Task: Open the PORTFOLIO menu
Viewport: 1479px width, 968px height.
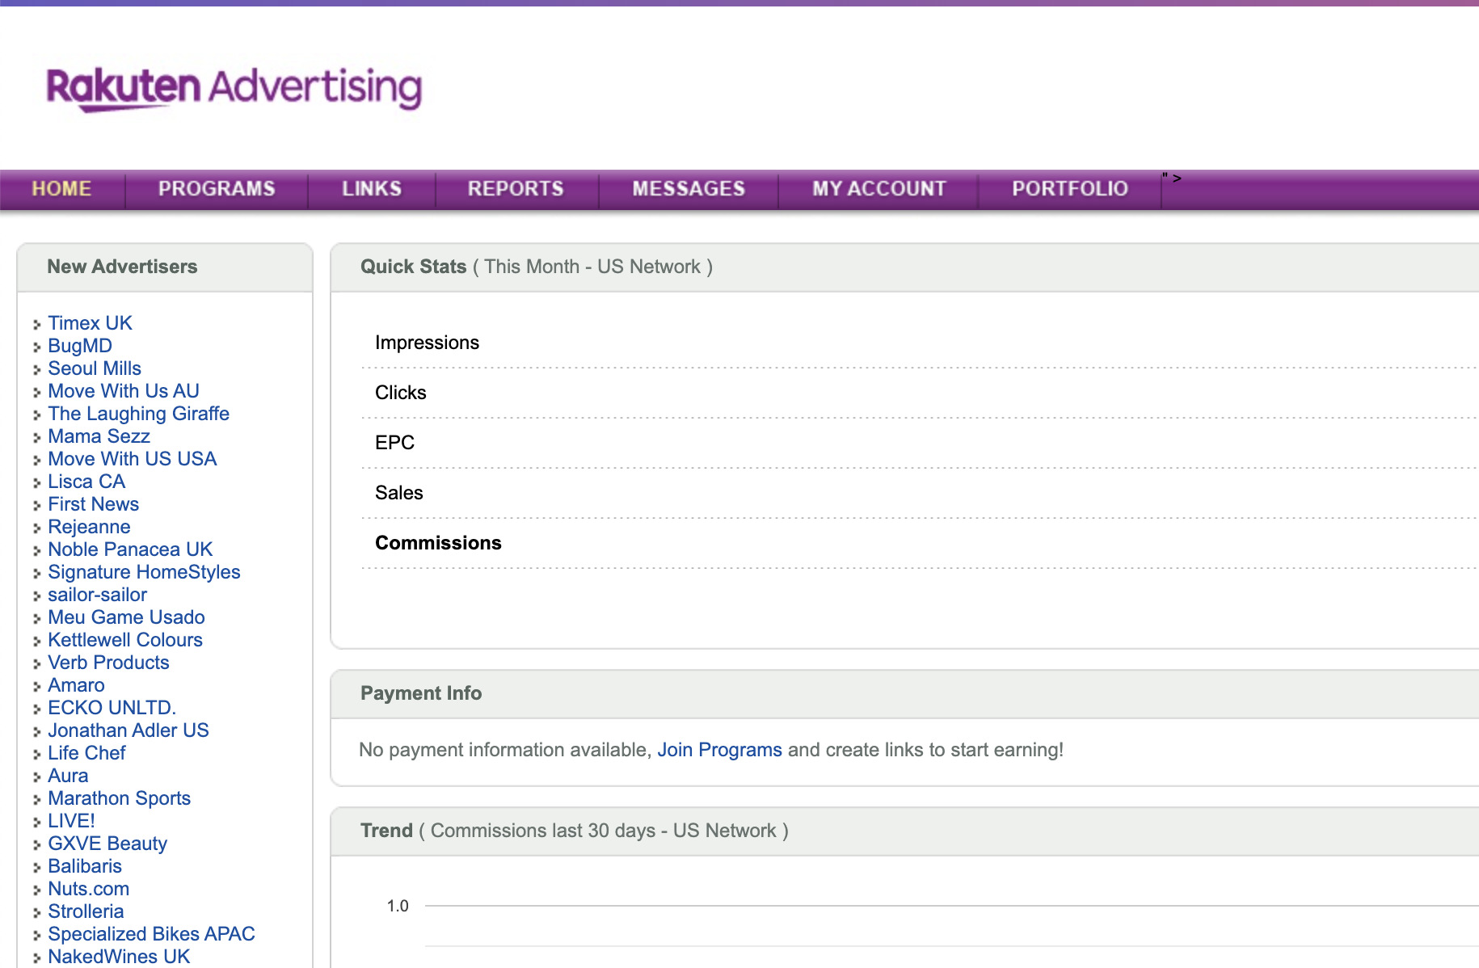Action: (x=1070, y=188)
